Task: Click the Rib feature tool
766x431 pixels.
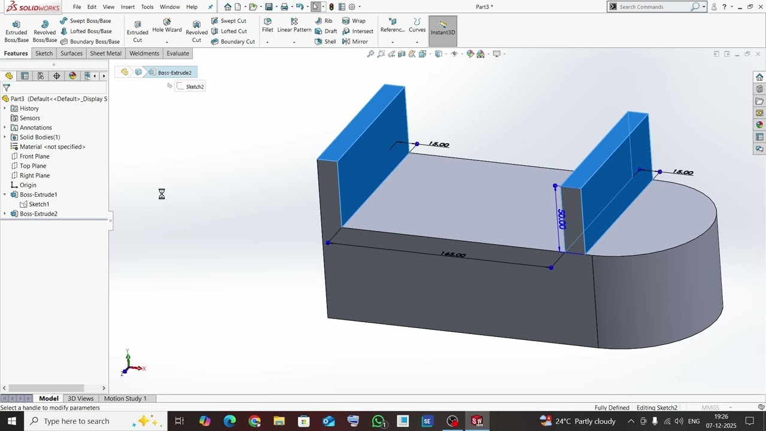Action: point(324,21)
